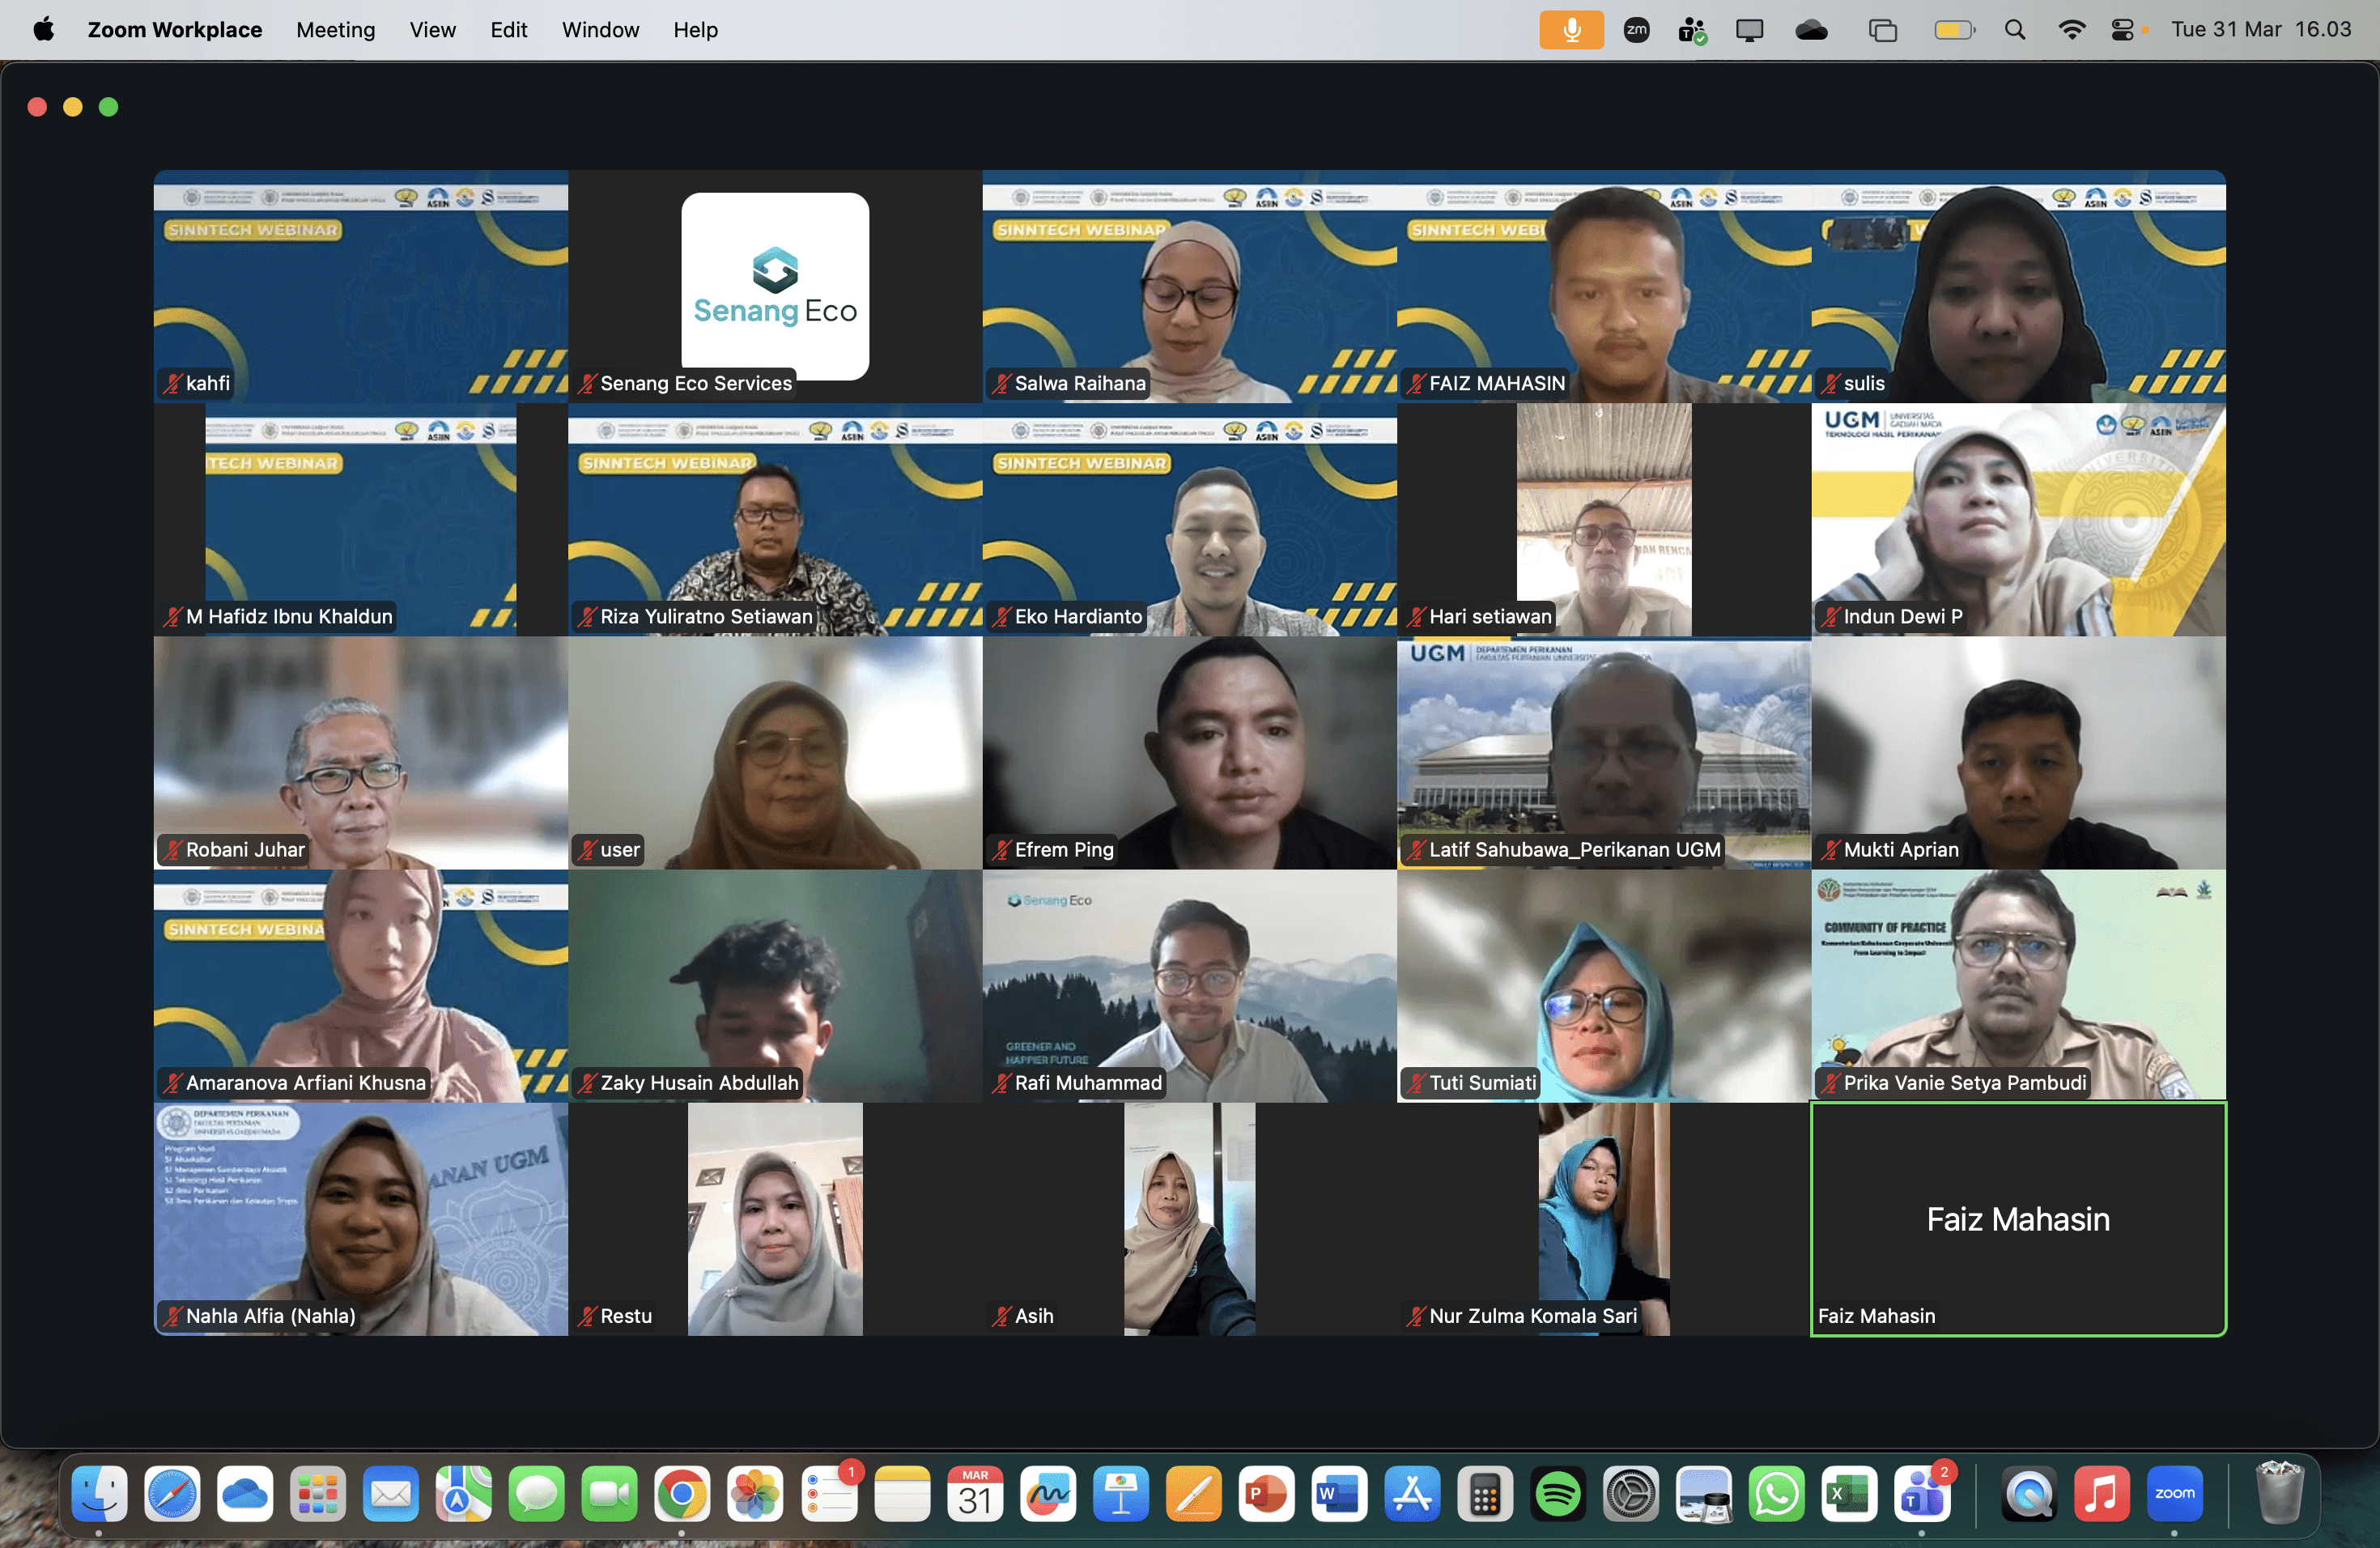Screen dimensions: 2380x1548
Task: Open PowerPoint from the dock
Action: click(1266, 1494)
